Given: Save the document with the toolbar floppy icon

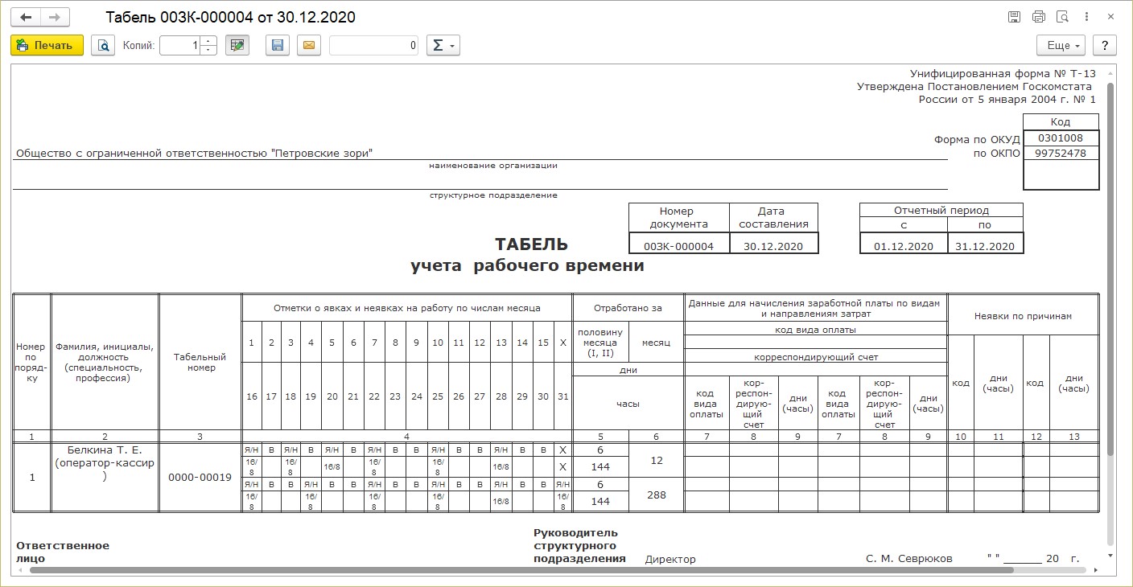Looking at the screenshot, I should coord(277,46).
